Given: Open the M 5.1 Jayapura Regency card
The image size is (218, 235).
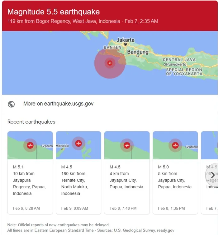Looking at the screenshot, I should tap(30, 173).
